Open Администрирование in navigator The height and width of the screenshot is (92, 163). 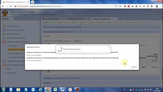pos(13,34)
